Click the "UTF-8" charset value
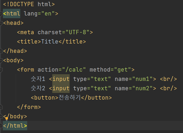183x133 pixels. (x=78, y=32)
